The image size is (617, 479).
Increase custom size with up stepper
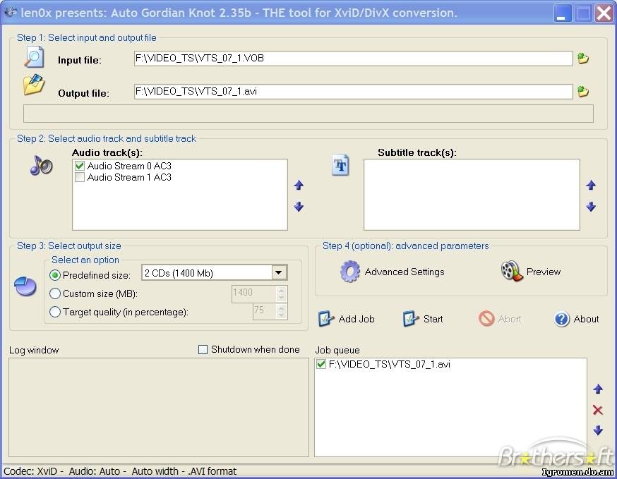(281, 290)
